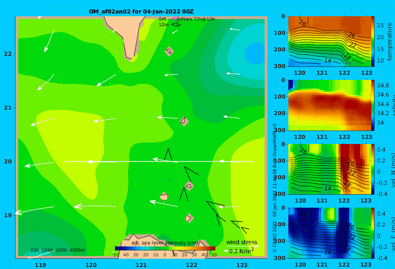Click the '12m' legend label
Screen dimensions: 395x269
164,25
